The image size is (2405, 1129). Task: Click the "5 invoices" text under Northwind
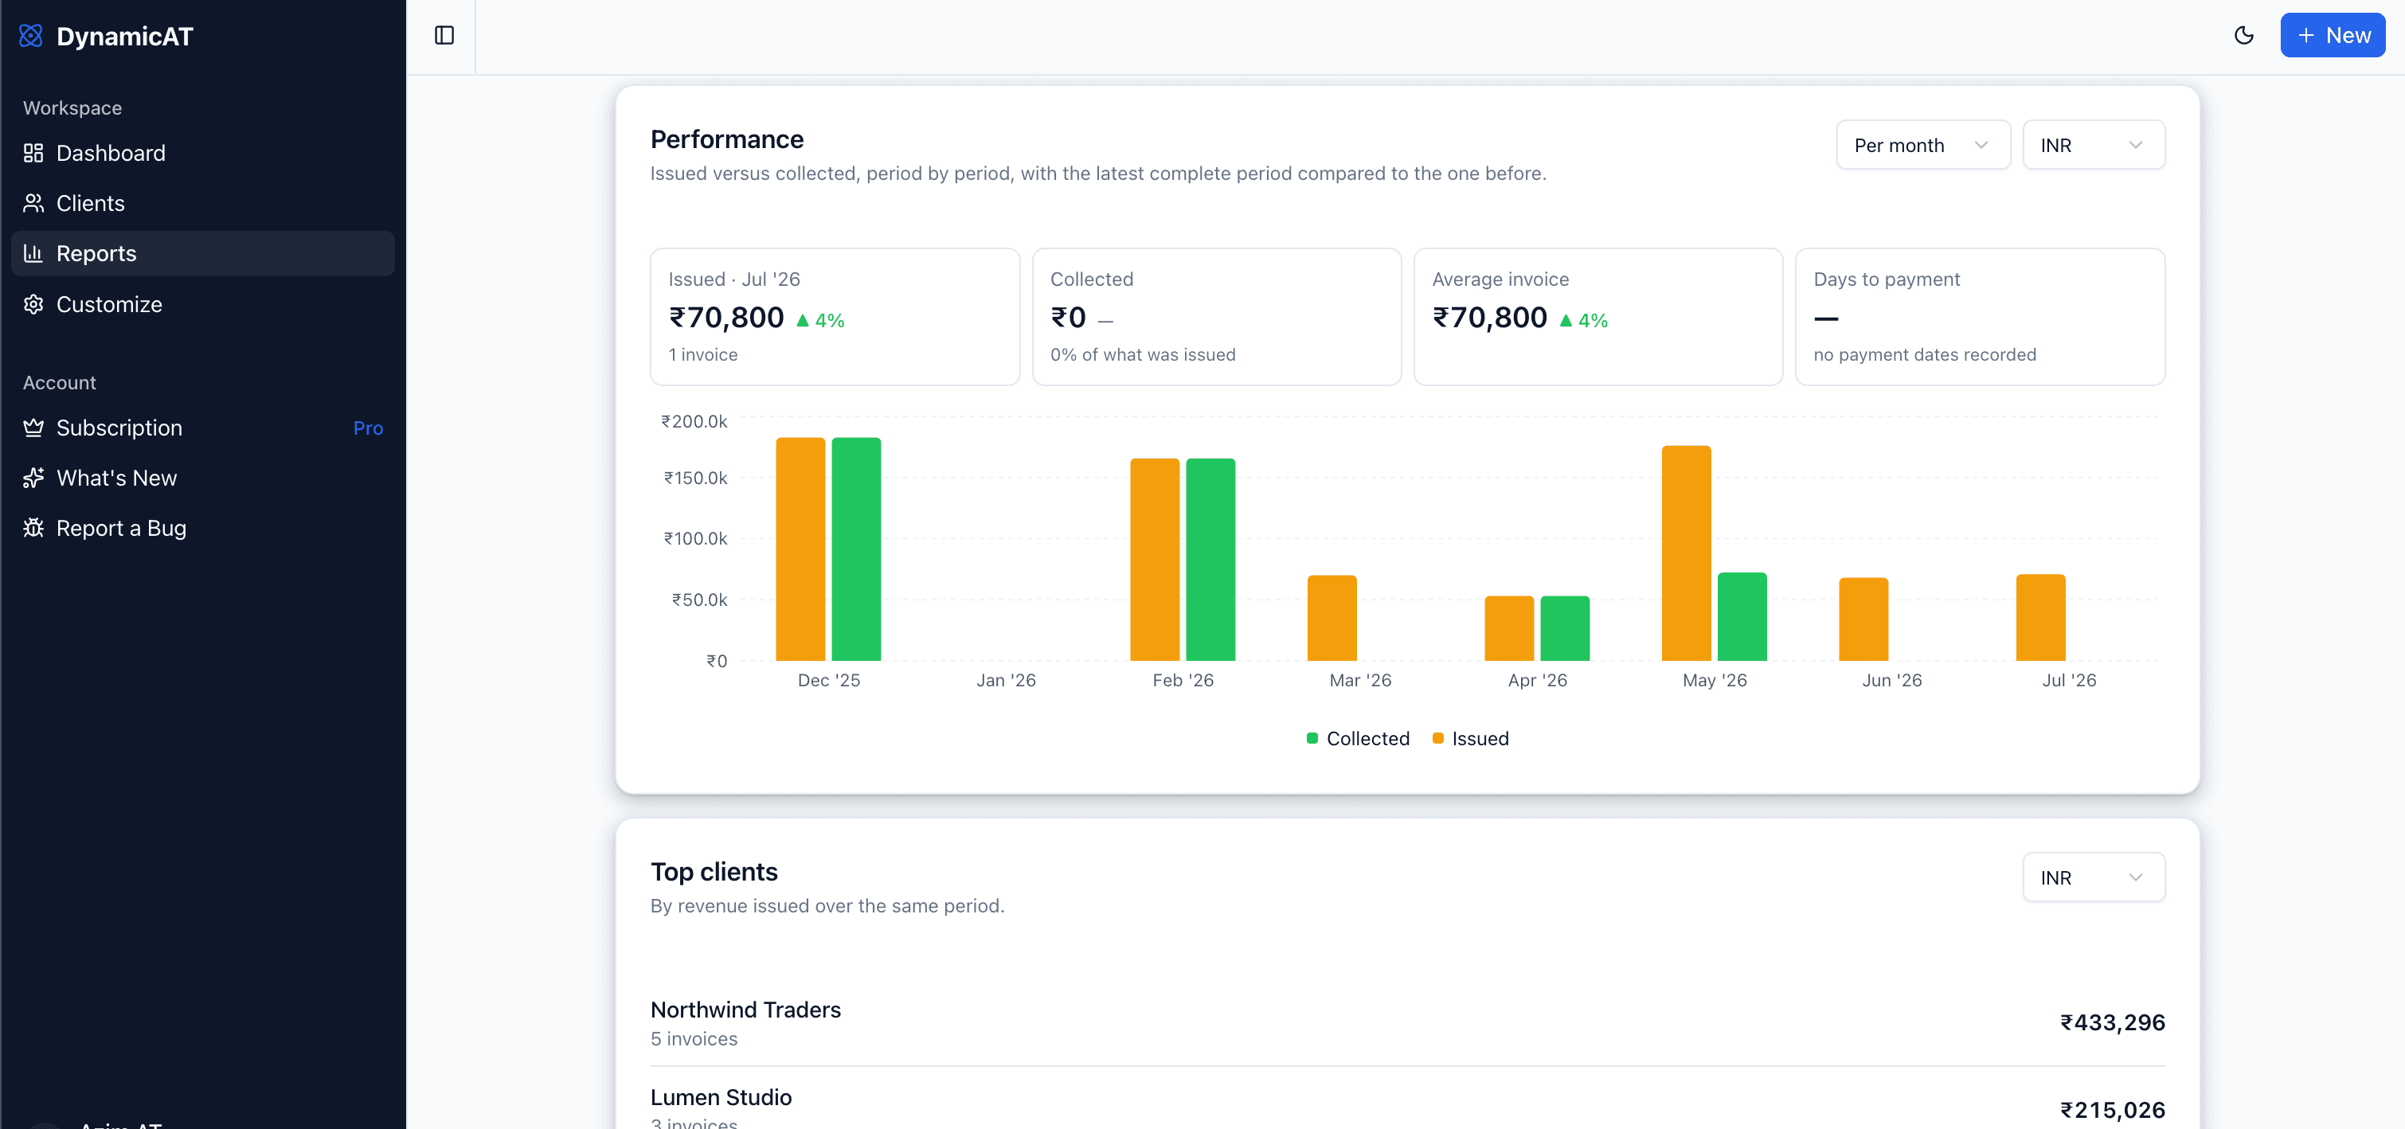694,1038
